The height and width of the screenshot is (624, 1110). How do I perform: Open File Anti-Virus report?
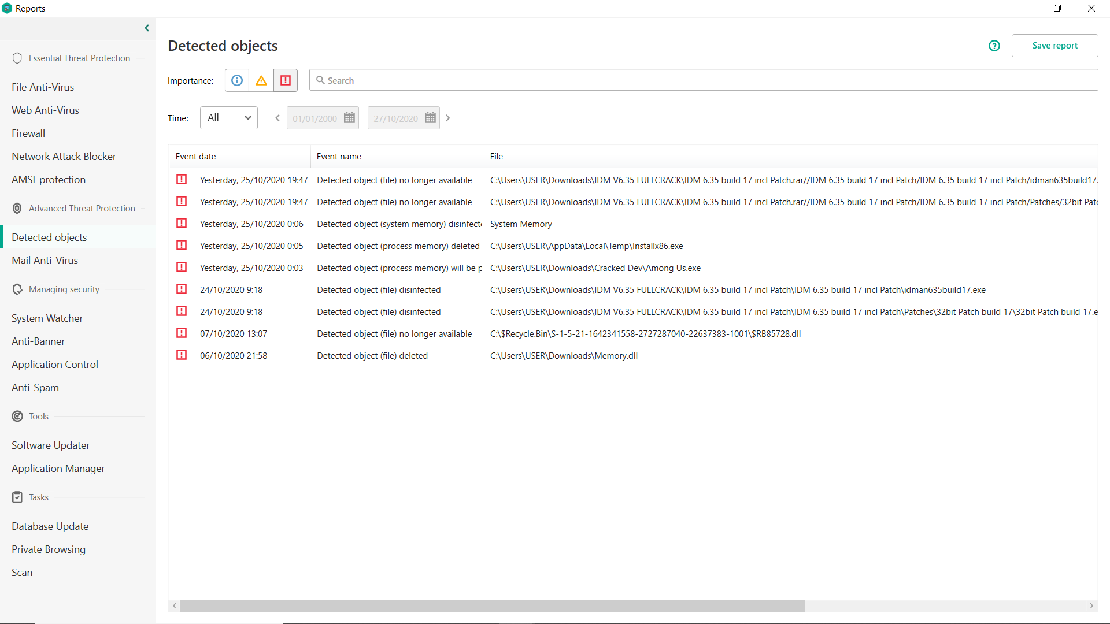(43, 87)
